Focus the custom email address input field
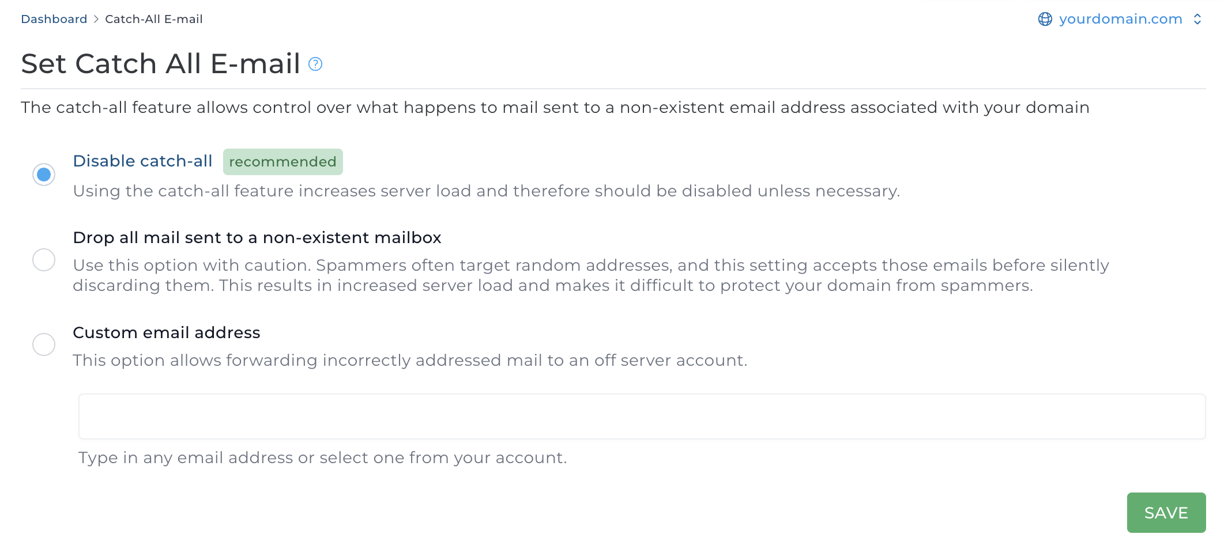The width and height of the screenshot is (1228, 553). (x=642, y=416)
